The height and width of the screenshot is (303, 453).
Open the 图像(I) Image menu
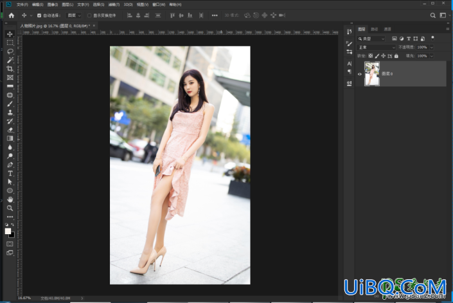coord(53,5)
